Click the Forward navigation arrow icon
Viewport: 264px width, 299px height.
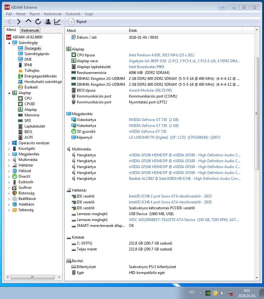pyautogui.click(x=19, y=22)
